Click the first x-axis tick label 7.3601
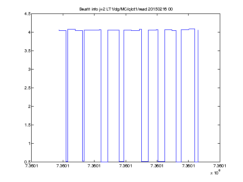The width and height of the screenshot is (243, 182). (x=32, y=166)
